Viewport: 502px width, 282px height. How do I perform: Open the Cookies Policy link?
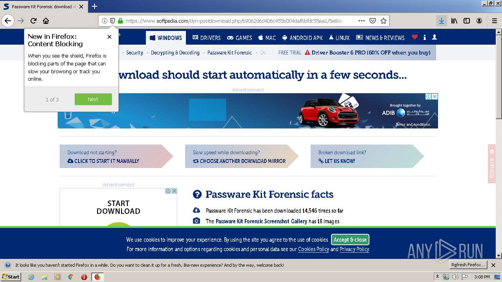tap(313, 249)
